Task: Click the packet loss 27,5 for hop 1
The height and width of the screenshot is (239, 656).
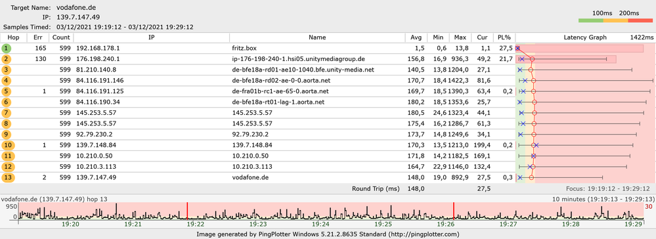Action: pos(506,48)
